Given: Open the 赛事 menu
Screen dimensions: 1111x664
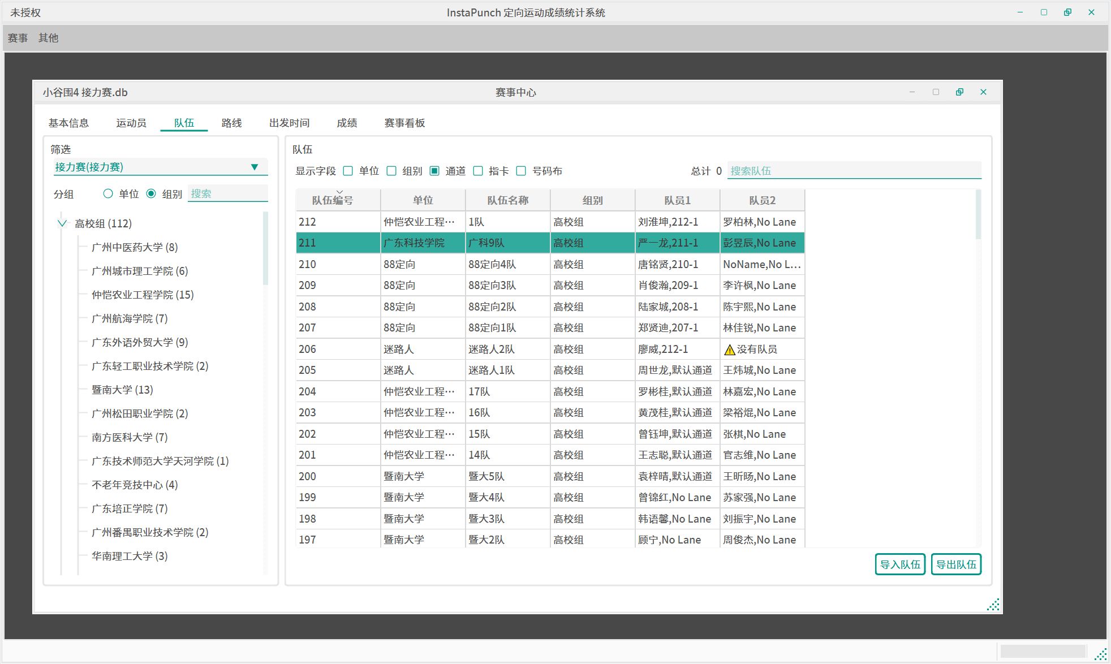Looking at the screenshot, I should [x=18, y=38].
